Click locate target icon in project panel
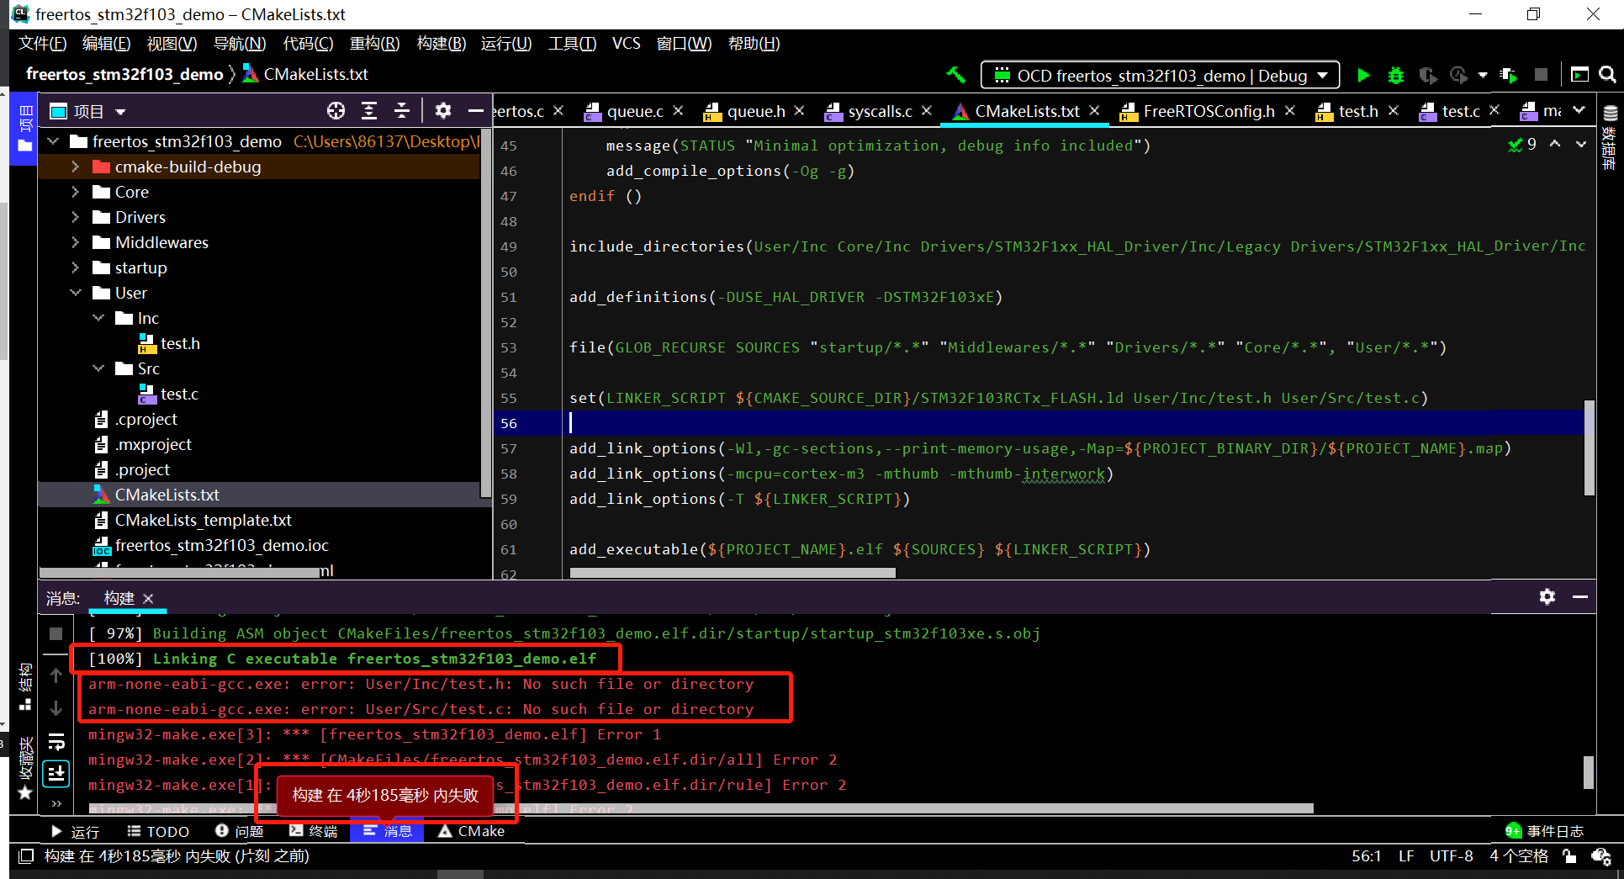1624x879 pixels. (336, 111)
